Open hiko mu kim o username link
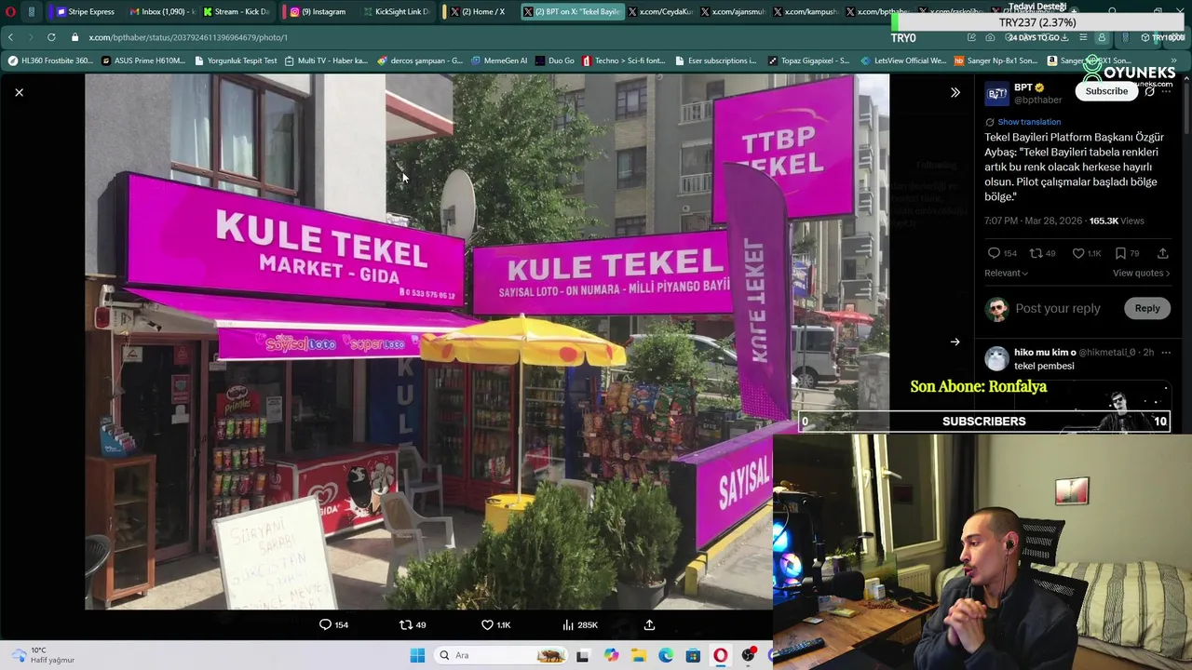 point(1045,353)
